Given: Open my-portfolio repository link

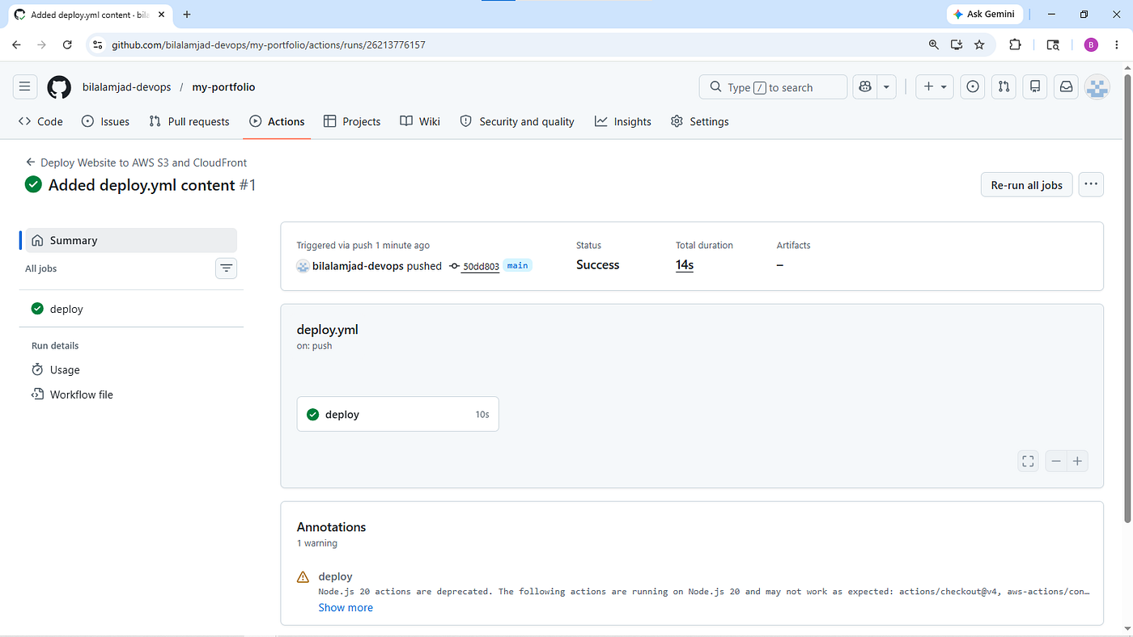Looking at the screenshot, I should pos(223,87).
